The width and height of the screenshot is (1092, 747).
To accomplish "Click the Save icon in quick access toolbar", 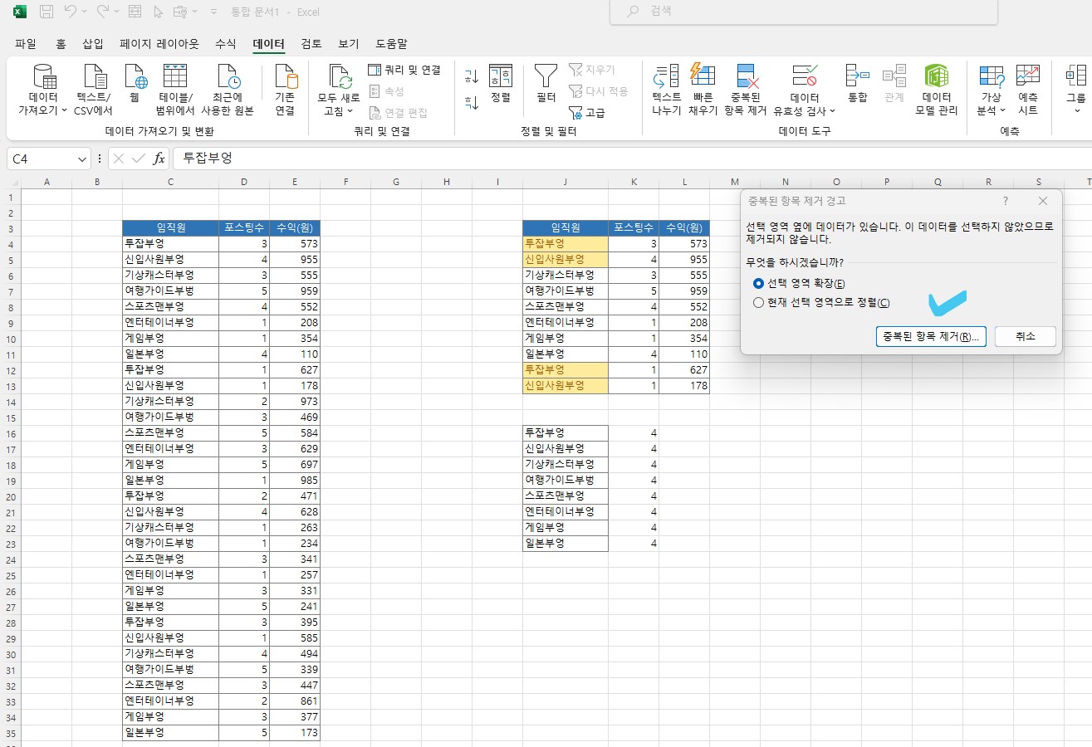I will pyautogui.click(x=47, y=12).
